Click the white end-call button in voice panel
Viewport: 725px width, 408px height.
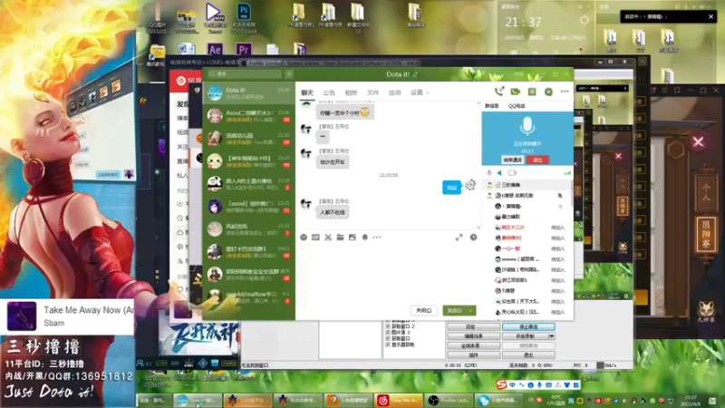[x=512, y=160]
